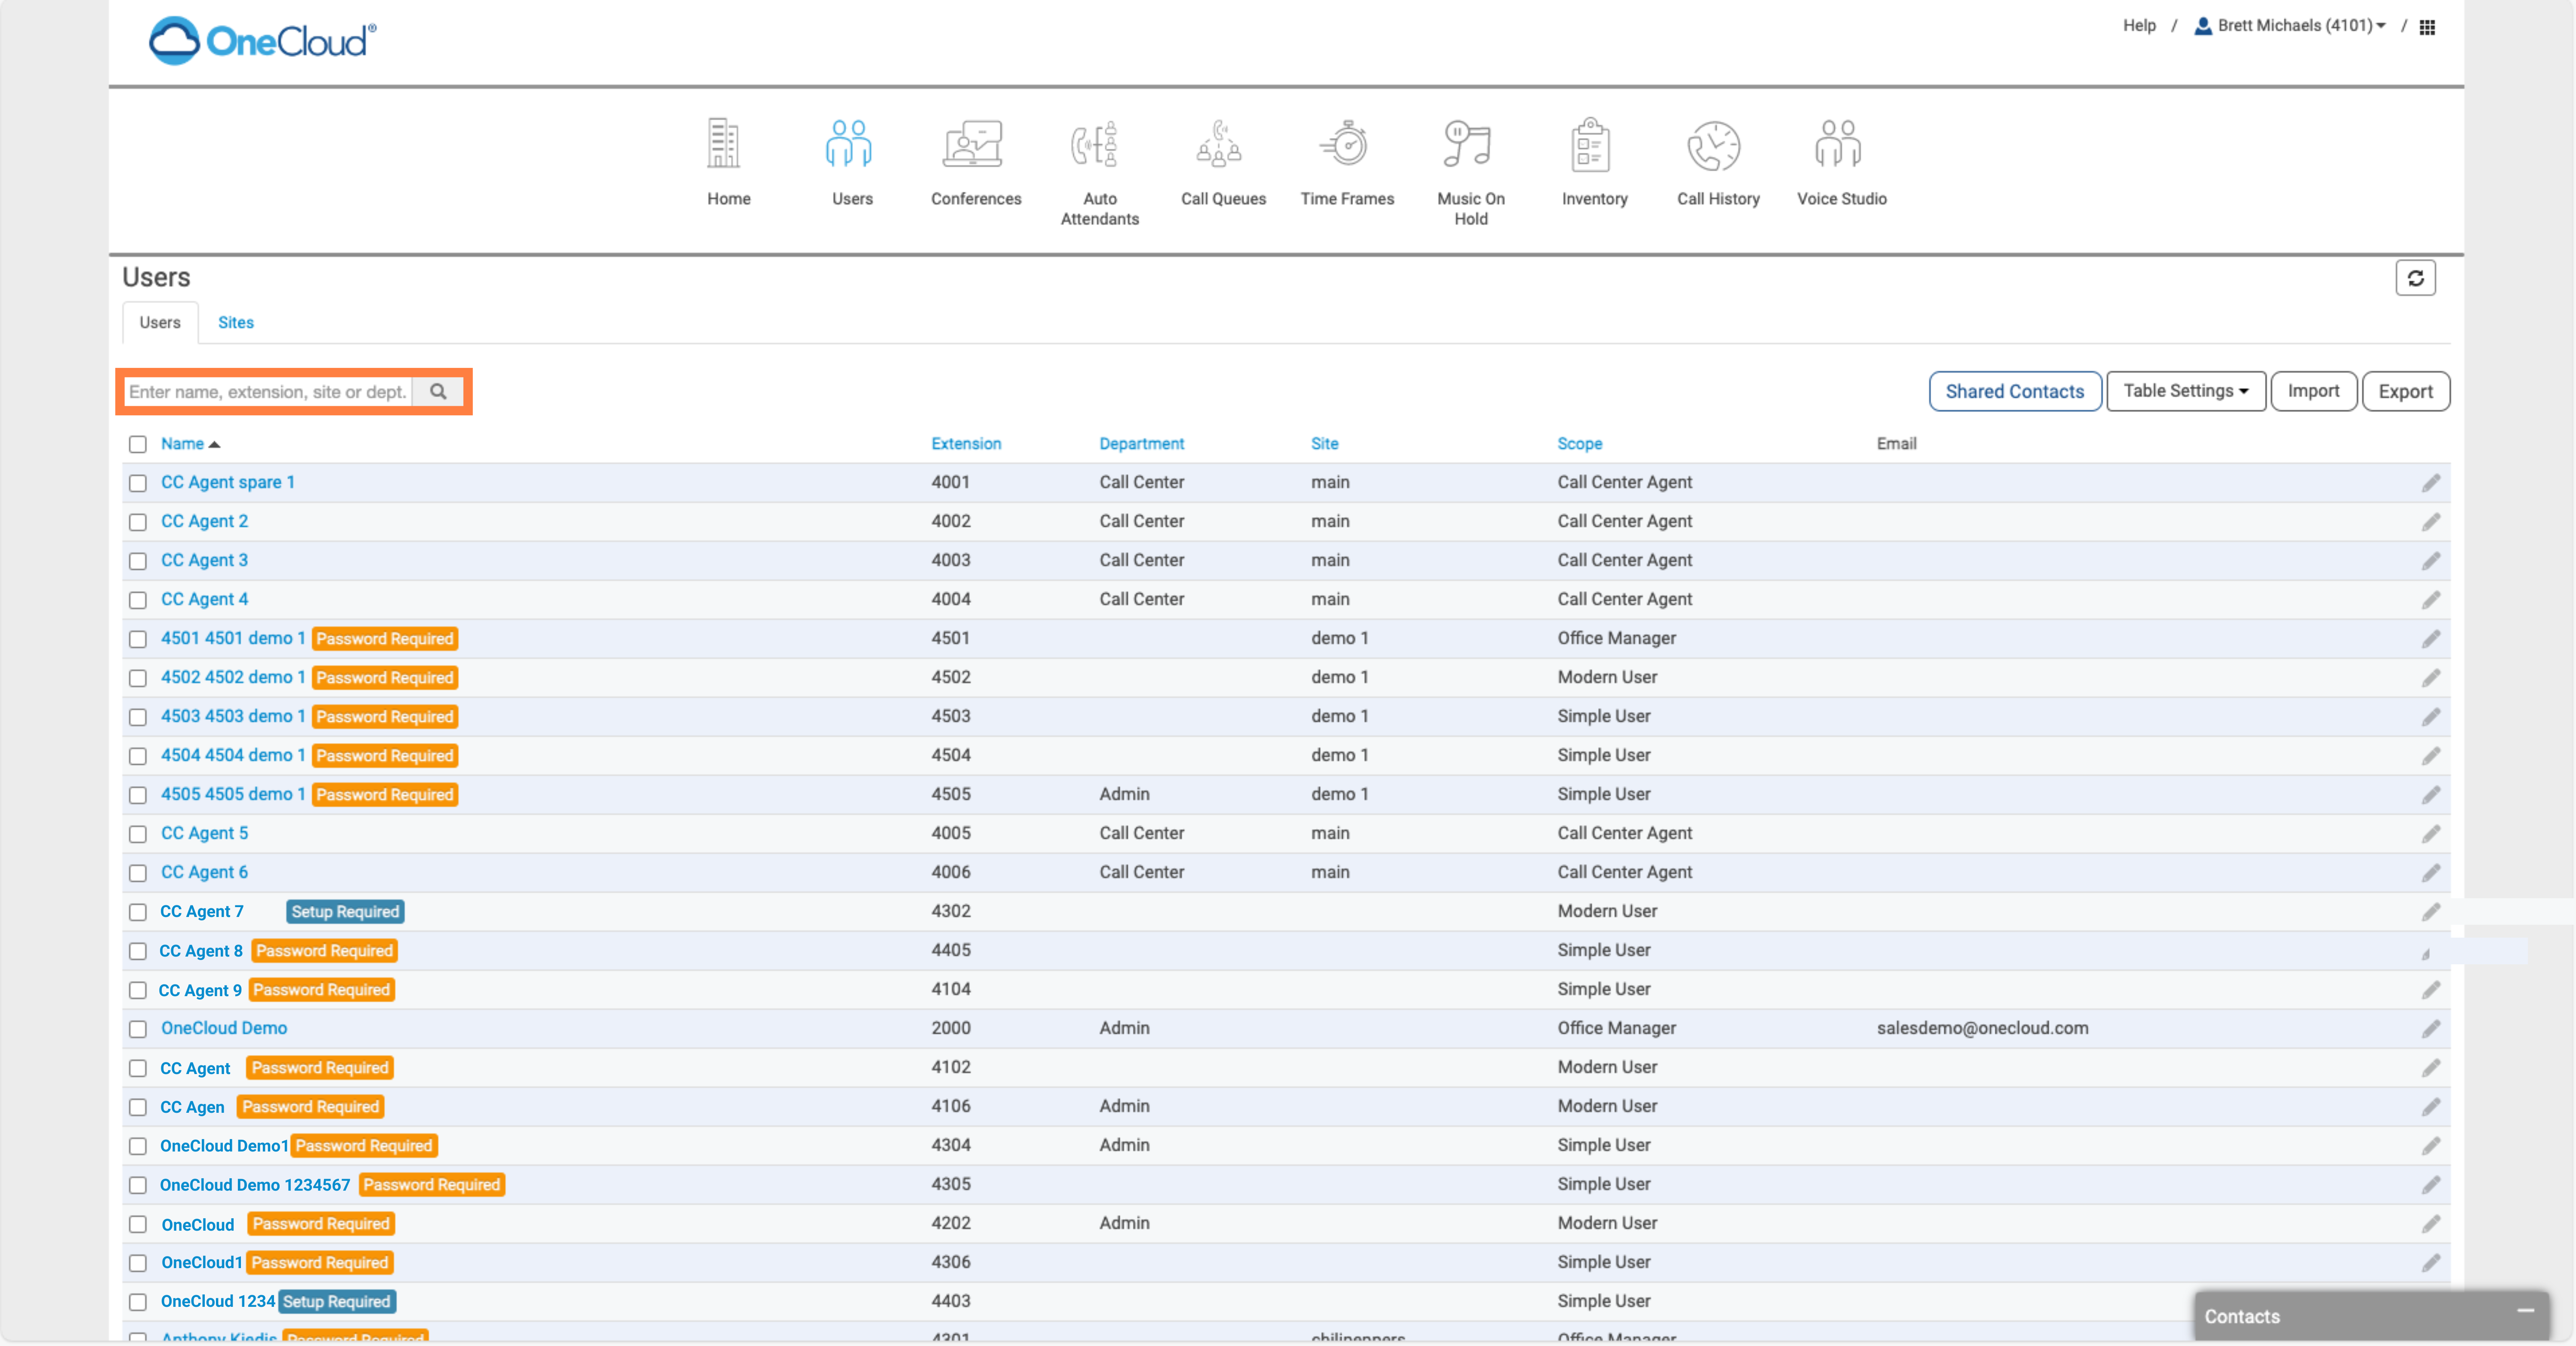Select checkbox for CC Agent 7

[x=138, y=912]
